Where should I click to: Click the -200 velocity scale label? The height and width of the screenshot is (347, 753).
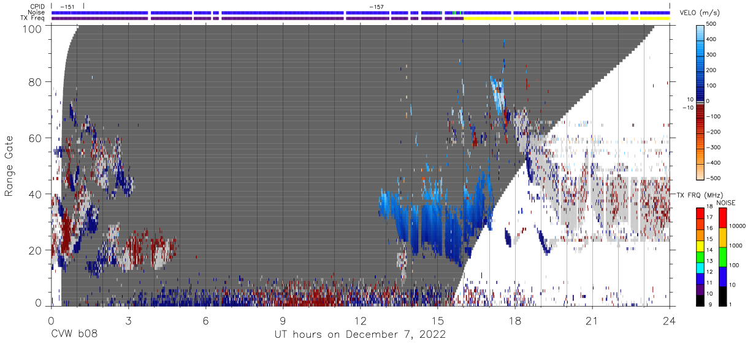click(714, 132)
